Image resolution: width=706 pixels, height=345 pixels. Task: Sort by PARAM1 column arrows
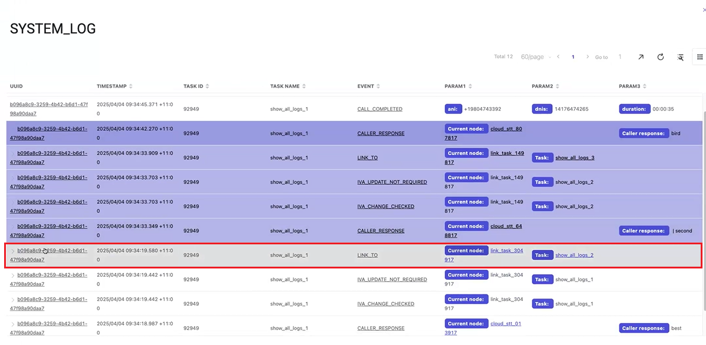point(471,87)
